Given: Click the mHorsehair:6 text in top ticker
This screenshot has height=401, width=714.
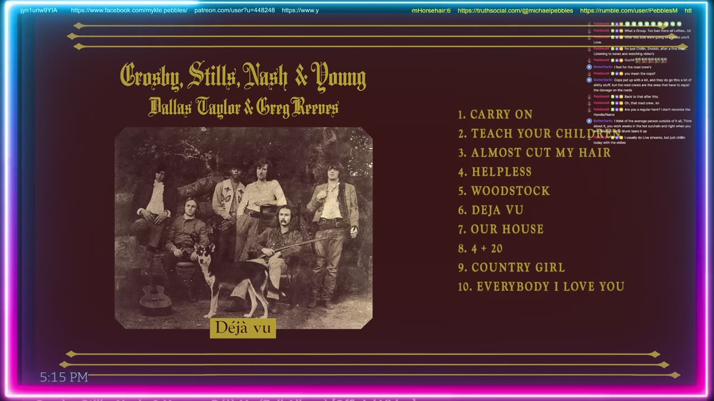Looking at the screenshot, I should tap(431, 11).
